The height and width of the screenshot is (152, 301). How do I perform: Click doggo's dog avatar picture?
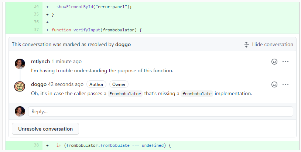[x=20, y=86]
